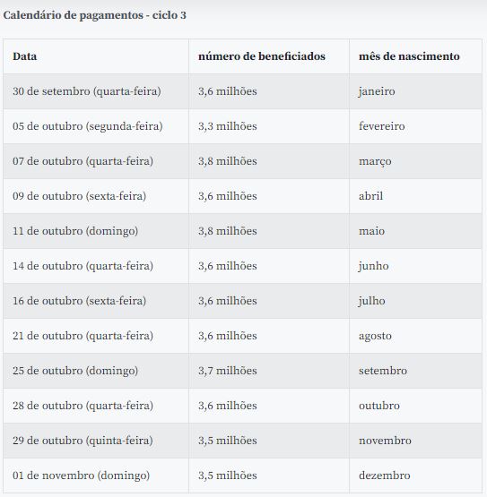Click the 'Calendário de pagamentos - ciclo 3' title
Image resolution: width=487 pixels, height=497 pixels.
coord(94,15)
